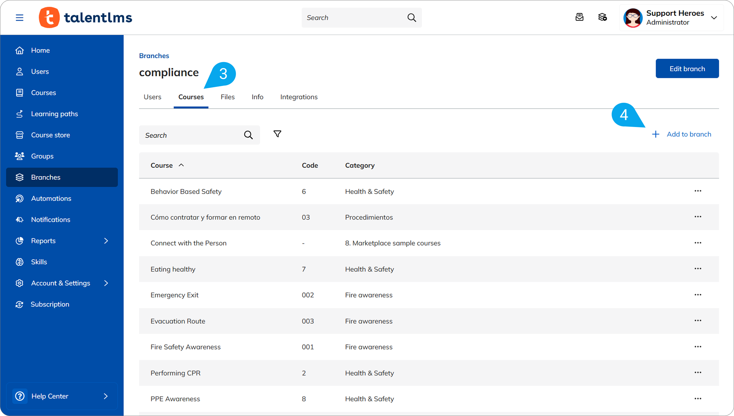Switch to the Files tab
734x416 pixels.
[227, 97]
